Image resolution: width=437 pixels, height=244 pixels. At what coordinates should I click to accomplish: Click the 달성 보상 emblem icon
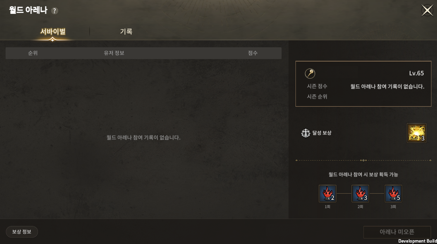coord(306,133)
